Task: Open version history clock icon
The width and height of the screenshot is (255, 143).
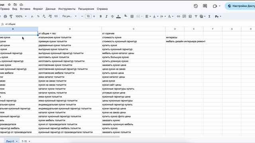Action: click(x=196, y=6)
